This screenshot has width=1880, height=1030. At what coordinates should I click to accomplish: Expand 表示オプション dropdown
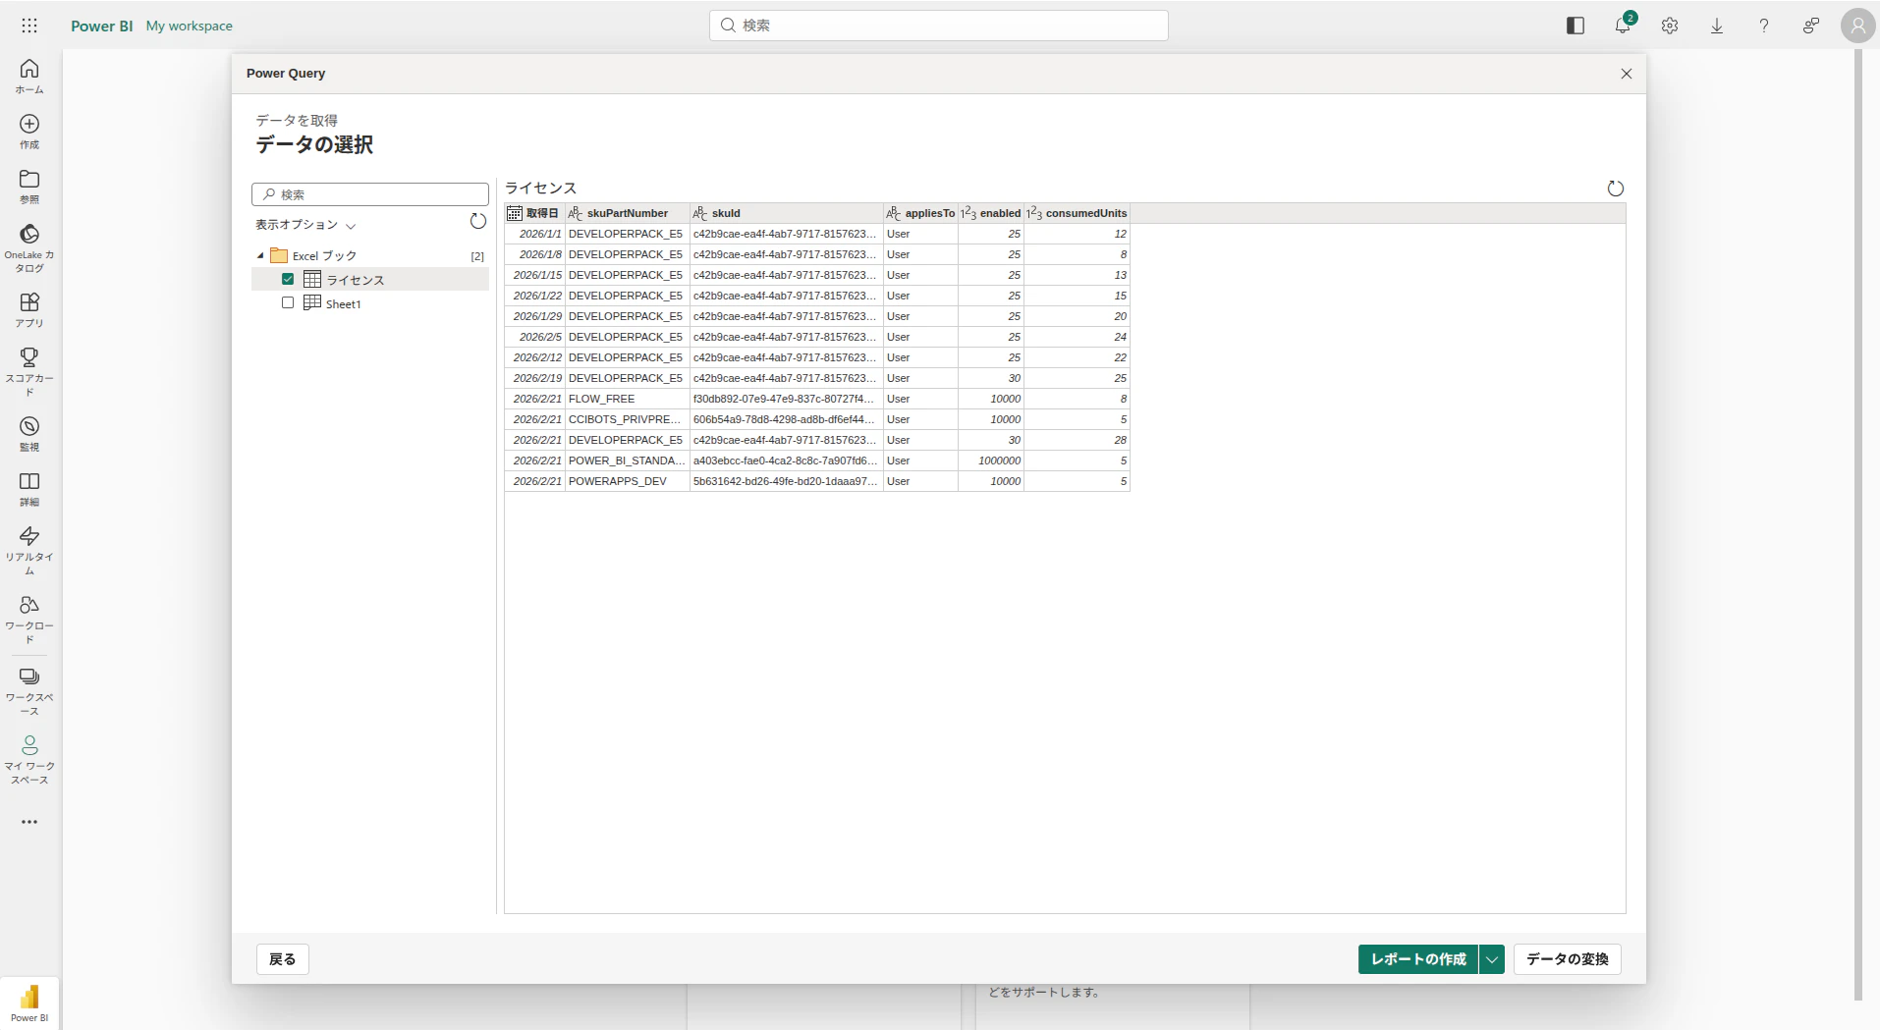(x=305, y=225)
